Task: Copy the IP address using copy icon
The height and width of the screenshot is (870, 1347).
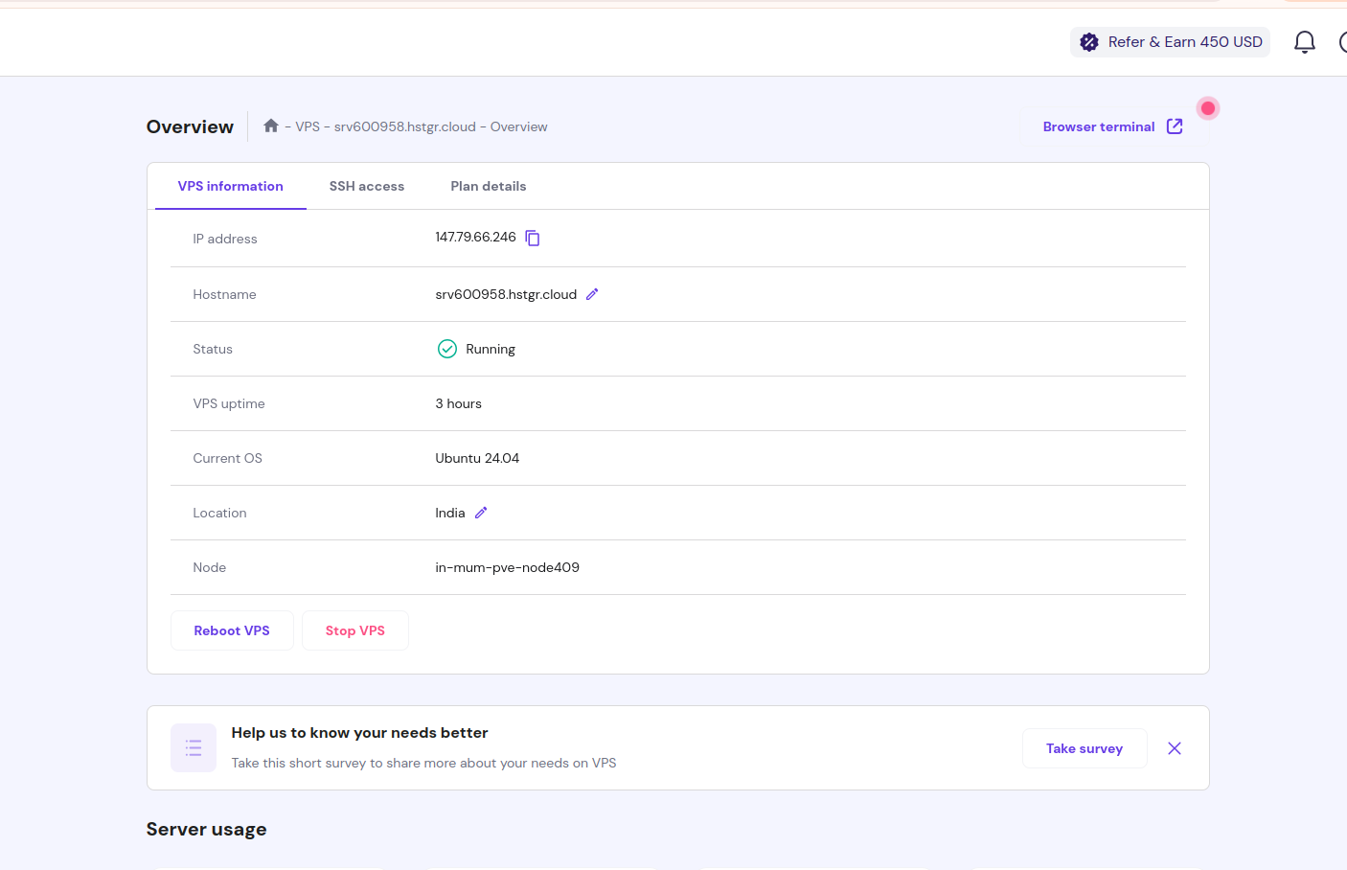Action: pos(533,239)
